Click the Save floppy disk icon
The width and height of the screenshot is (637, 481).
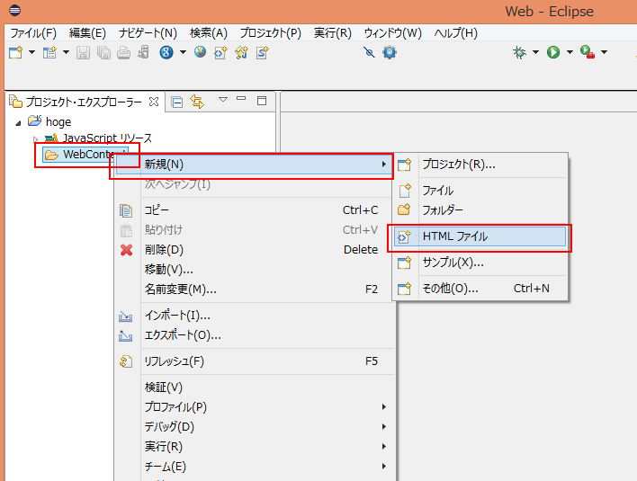point(84,52)
